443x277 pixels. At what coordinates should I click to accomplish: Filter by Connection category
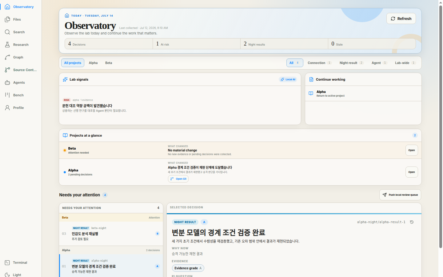[x=319, y=63]
